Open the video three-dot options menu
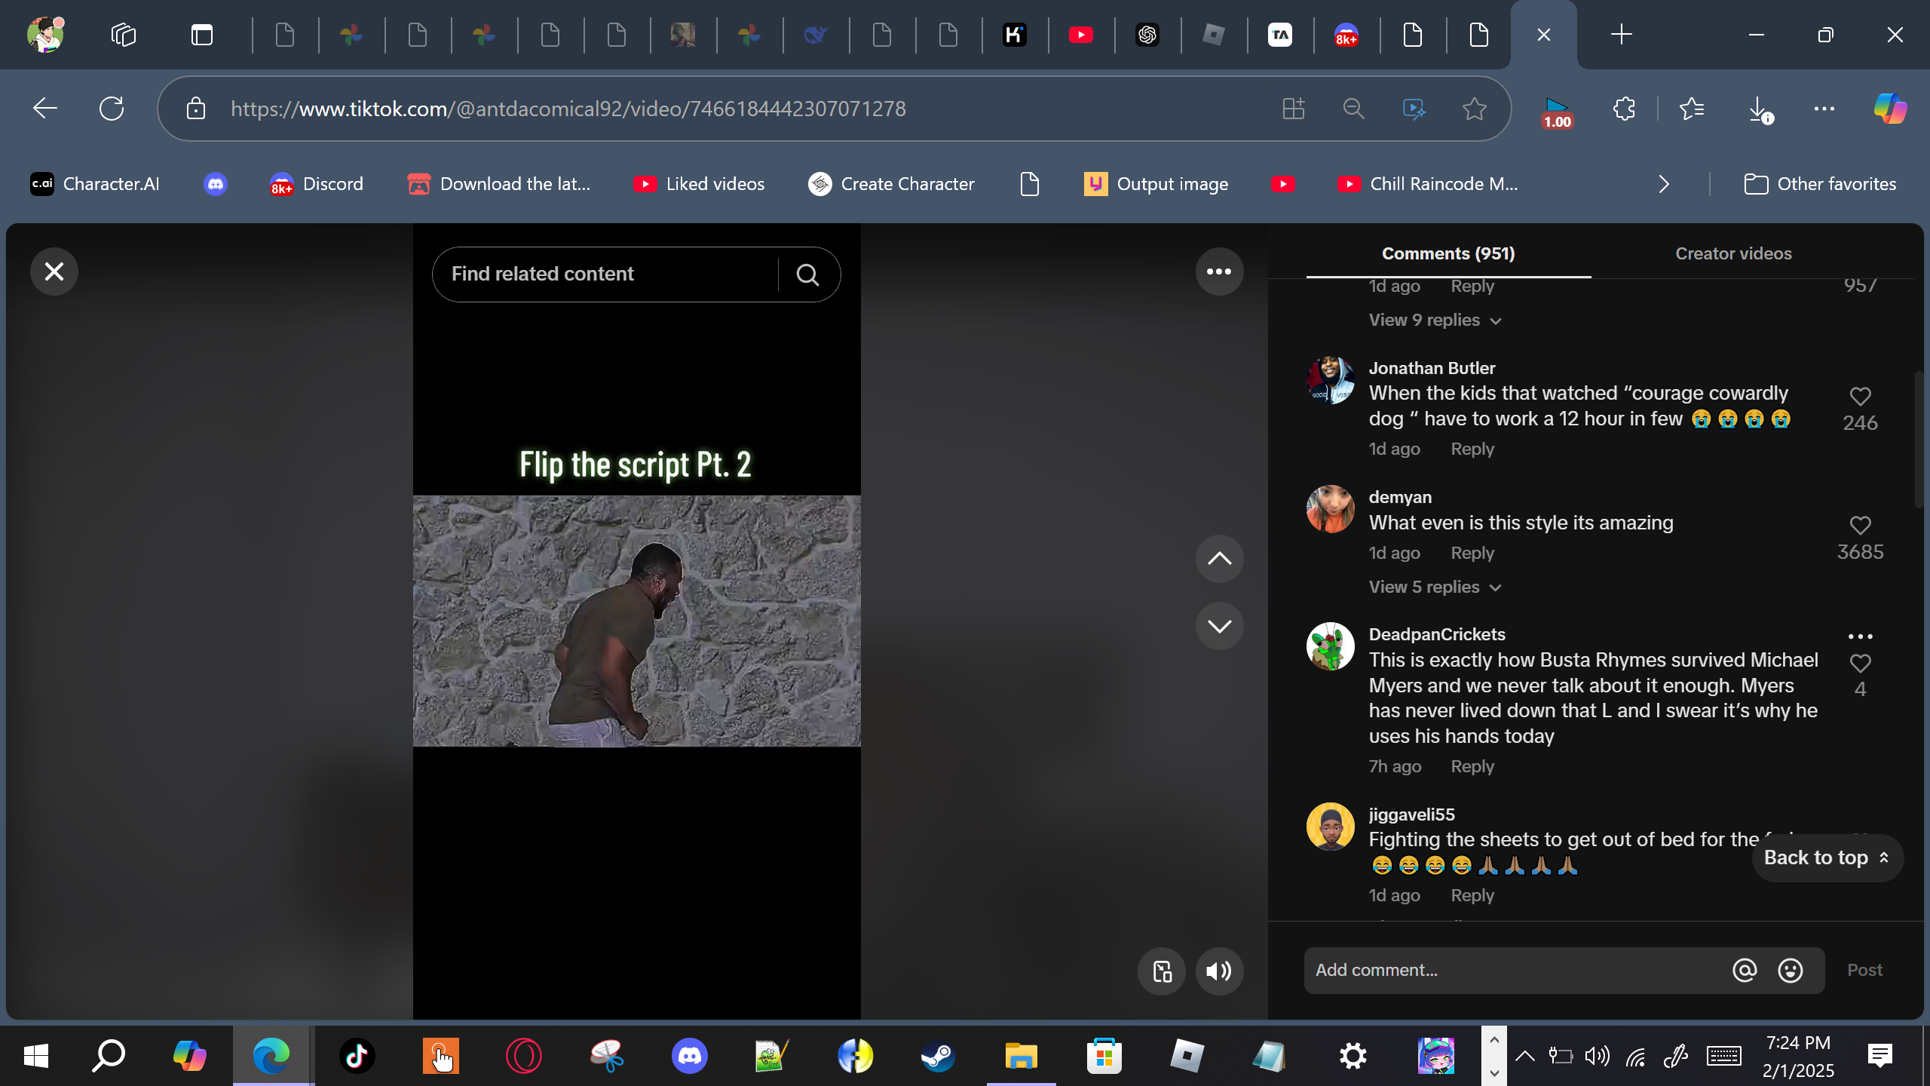The width and height of the screenshot is (1930, 1086). tap(1218, 271)
